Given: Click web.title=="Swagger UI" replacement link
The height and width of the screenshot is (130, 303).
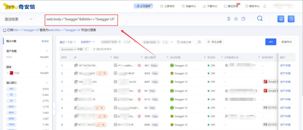Looking at the screenshot, I should pyautogui.click(x=65, y=30).
